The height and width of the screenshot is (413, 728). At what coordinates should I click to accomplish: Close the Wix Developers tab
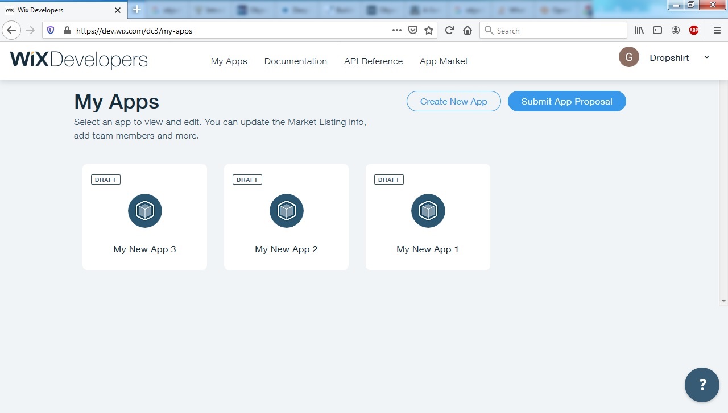(x=118, y=10)
